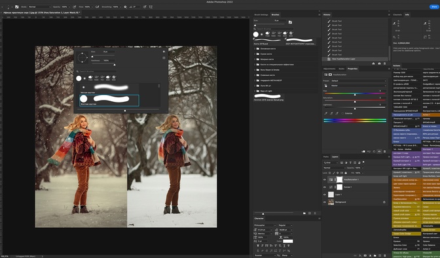This screenshot has width=440, height=258.
Task: Click the eyedropper tool in Properties
Action: pos(326,114)
